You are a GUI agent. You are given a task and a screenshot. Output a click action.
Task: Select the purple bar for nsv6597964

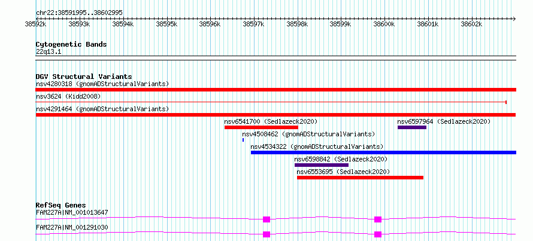tap(412, 127)
